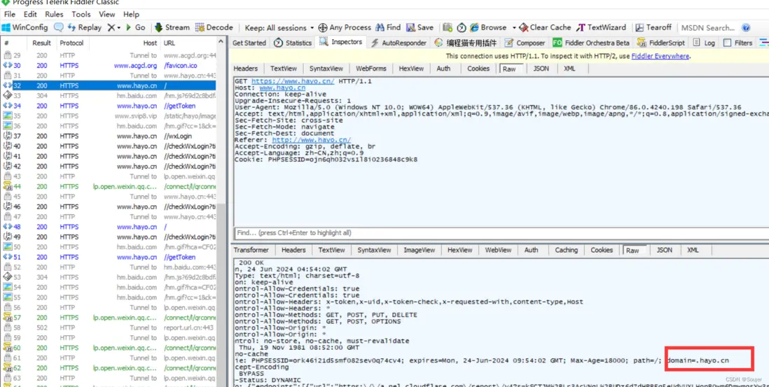Image resolution: width=769 pixels, height=387 pixels.
Task: Switch to the AutoResponder tab
Action: [x=399, y=43]
